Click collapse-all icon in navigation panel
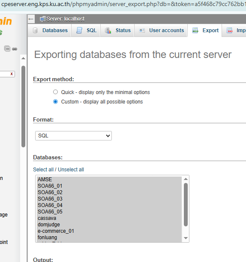Screen dimensions: 246x262 pos(7,49)
